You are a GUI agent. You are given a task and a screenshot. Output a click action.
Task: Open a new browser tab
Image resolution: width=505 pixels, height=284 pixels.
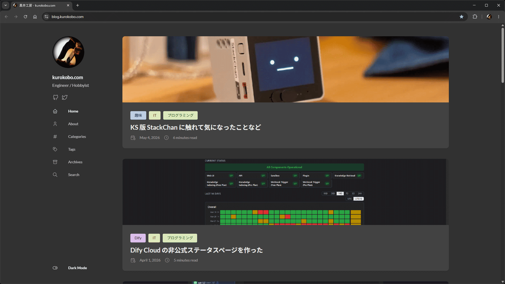click(x=78, y=5)
